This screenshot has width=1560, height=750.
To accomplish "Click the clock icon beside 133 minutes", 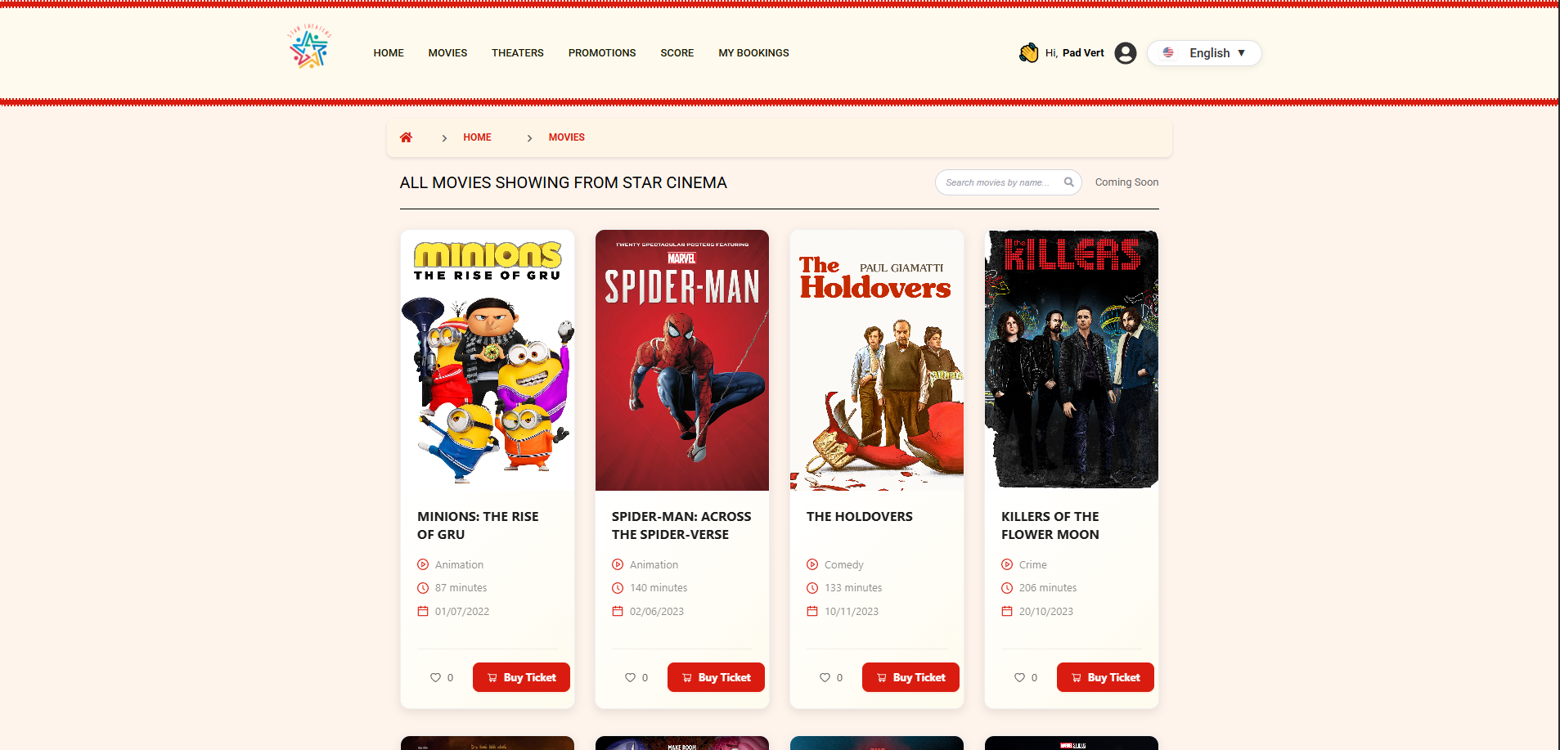I will (x=812, y=588).
